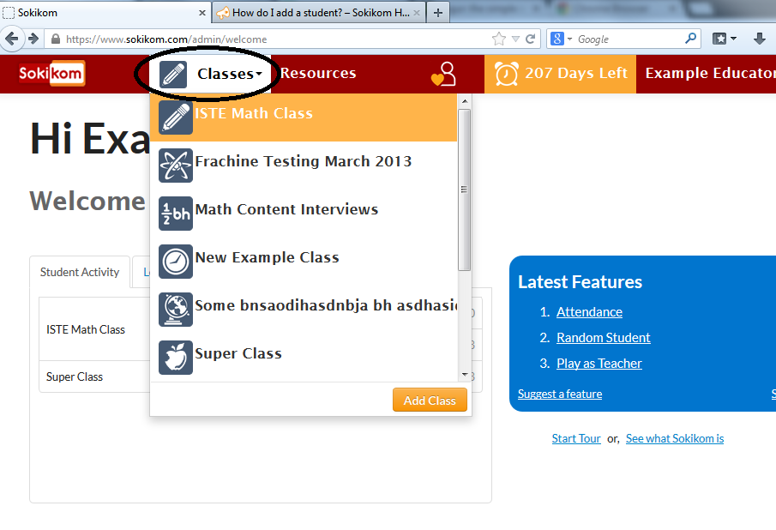The width and height of the screenshot is (776, 530).
Task: Click the pencil icon beside Classes
Action: 173,75
